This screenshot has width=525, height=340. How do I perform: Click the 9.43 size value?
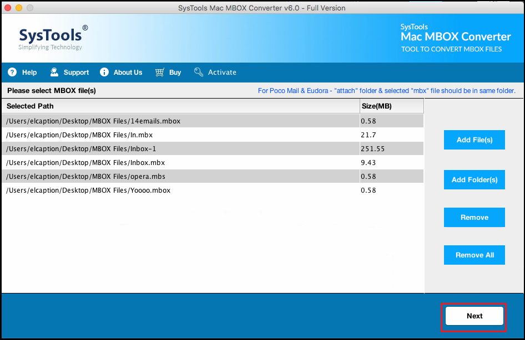tap(368, 163)
